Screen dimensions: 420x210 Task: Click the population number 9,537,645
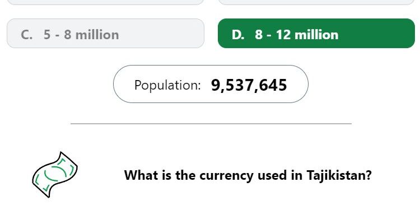[x=249, y=86]
